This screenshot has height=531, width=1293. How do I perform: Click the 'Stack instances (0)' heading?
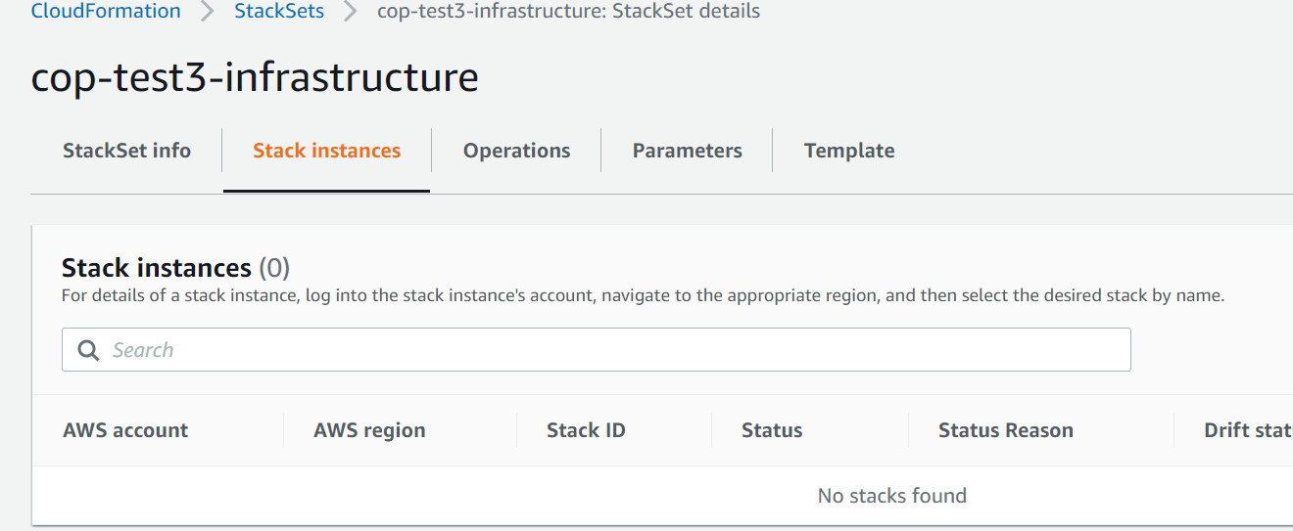(175, 268)
